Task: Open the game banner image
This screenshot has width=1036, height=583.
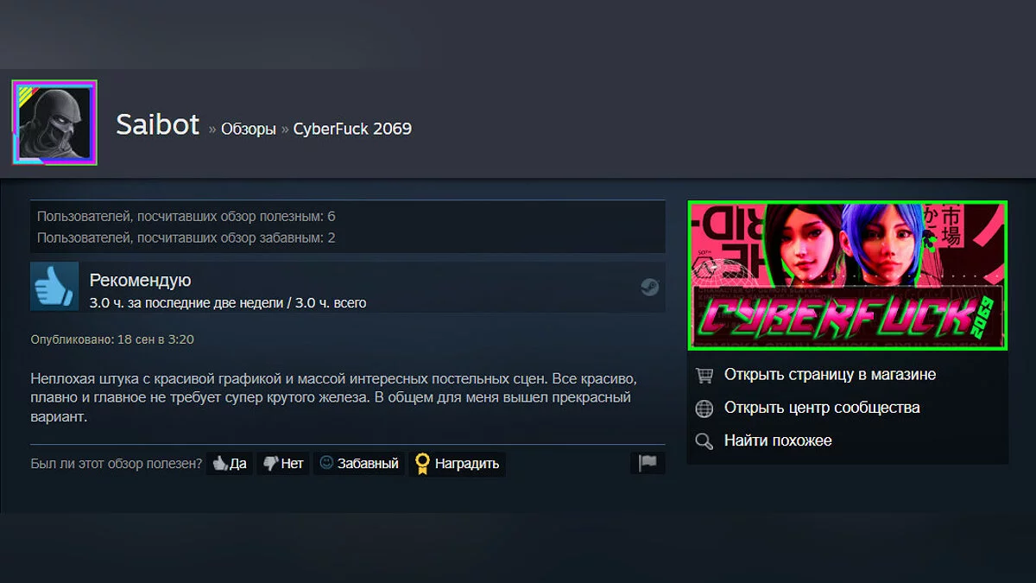Action: coord(848,276)
